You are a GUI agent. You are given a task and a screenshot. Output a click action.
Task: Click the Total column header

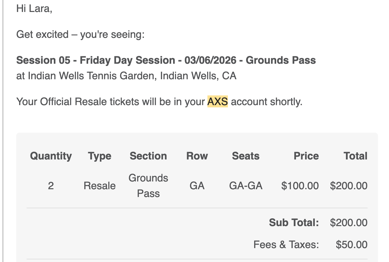(355, 156)
